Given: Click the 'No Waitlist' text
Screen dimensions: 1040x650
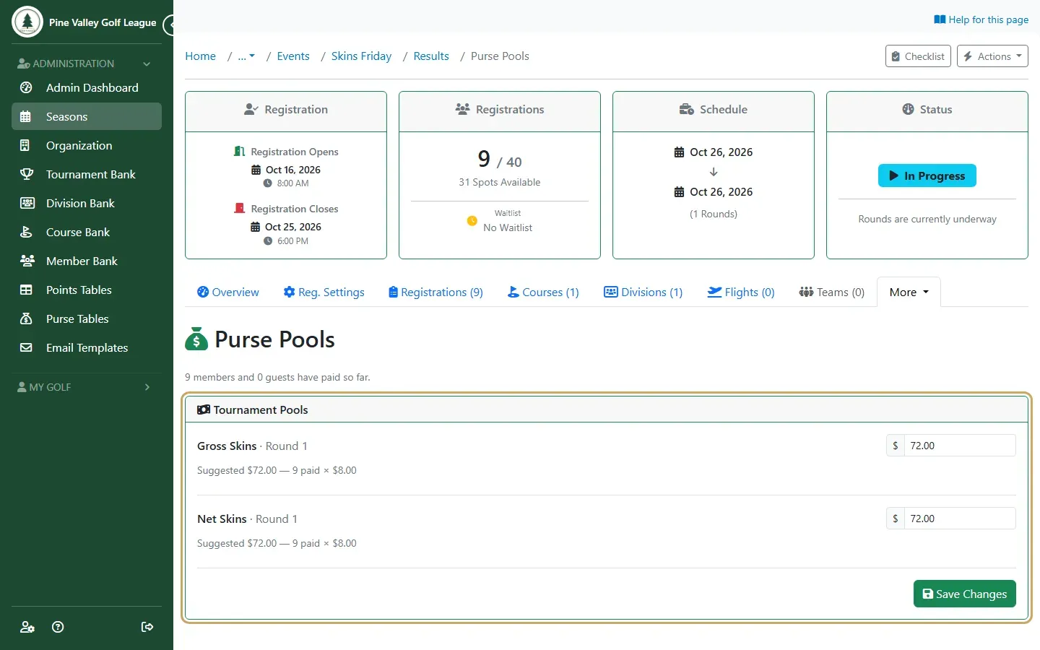Looking at the screenshot, I should (508, 227).
